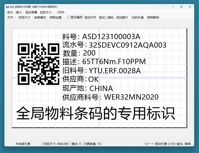Click 缩小 to zoom out

pos(19,12)
